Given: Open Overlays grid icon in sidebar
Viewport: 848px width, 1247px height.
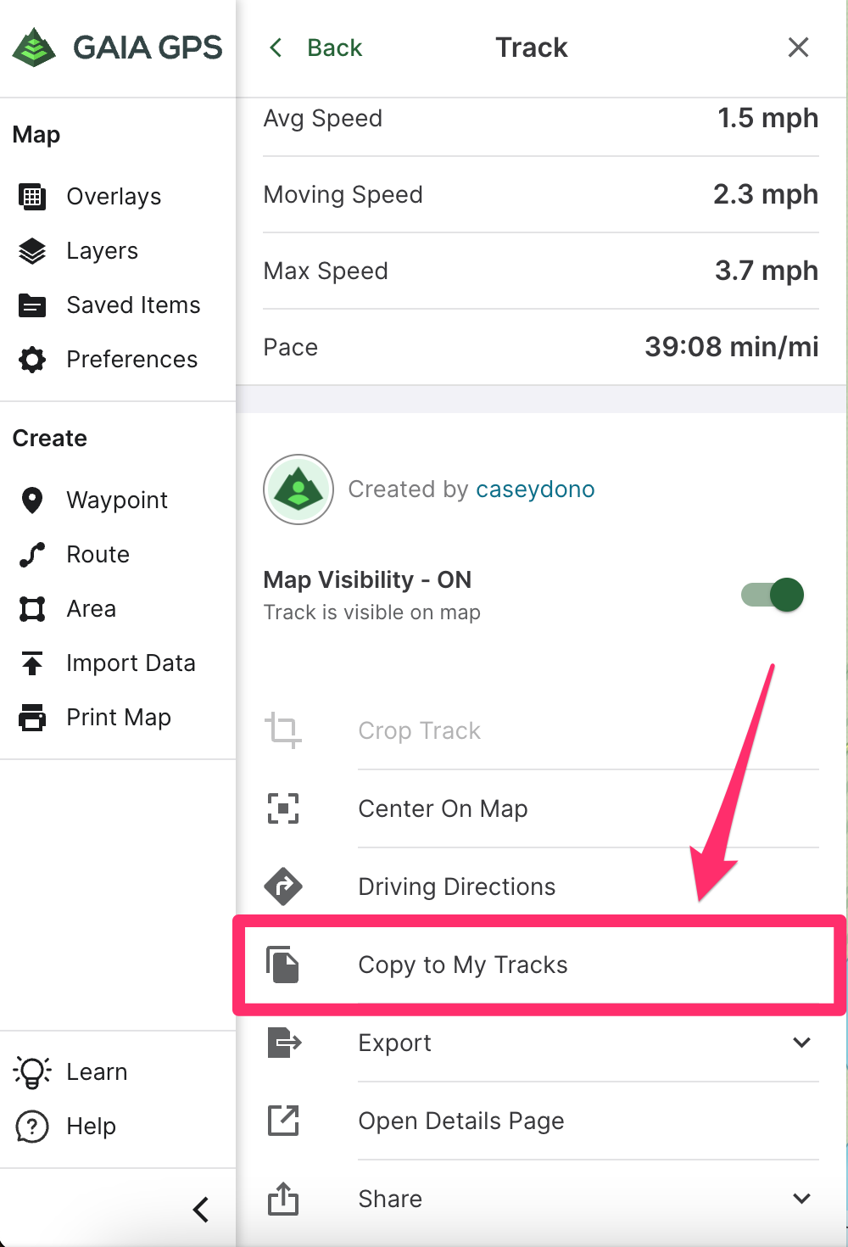Looking at the screenshot, I should 32,197.
